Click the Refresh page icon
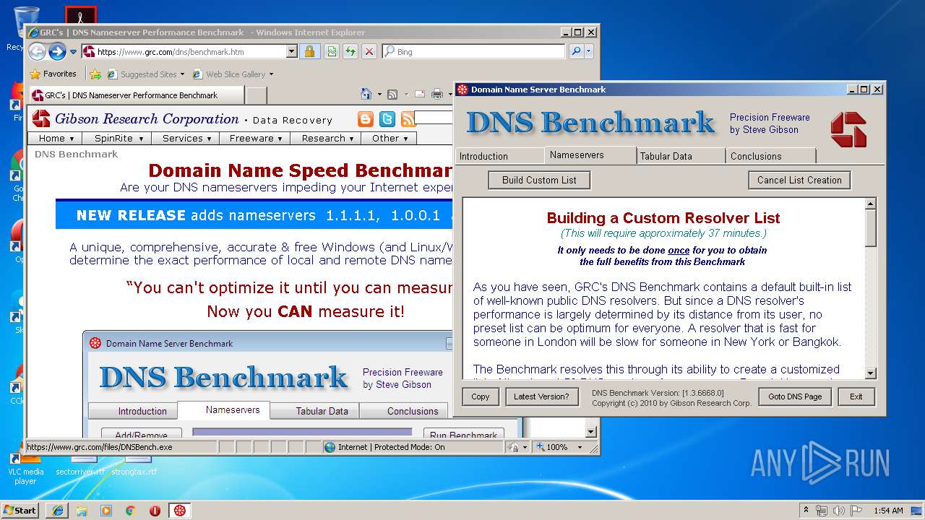This screenshot has height=520, width=925. tap(350, 52)
